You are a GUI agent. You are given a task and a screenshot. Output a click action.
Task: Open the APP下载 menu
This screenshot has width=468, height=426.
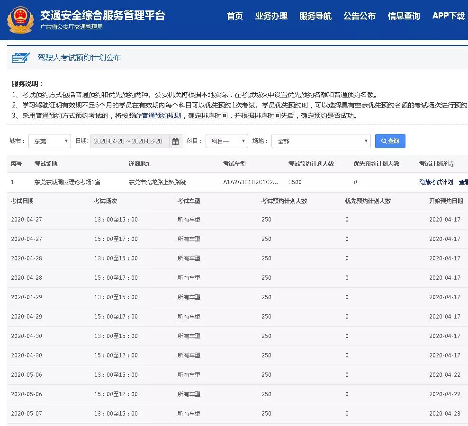click(448, 16)
